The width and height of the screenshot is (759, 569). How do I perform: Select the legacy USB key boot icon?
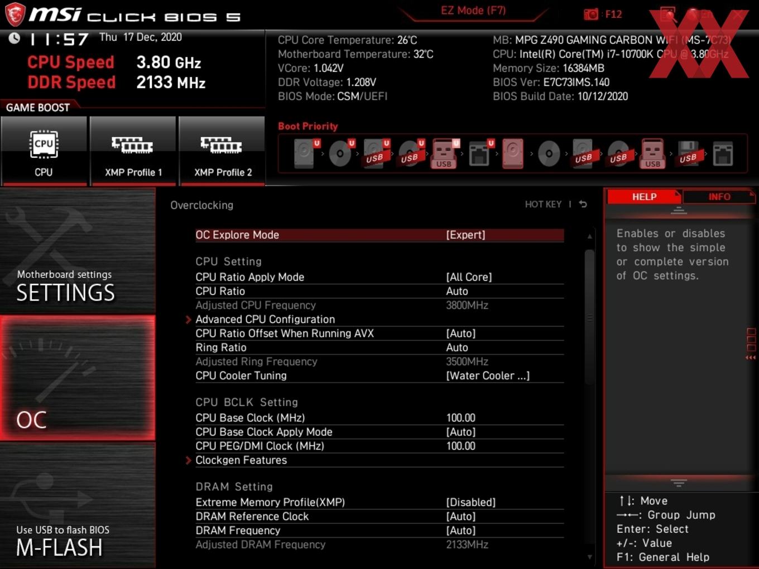click(x=653, y=153)
